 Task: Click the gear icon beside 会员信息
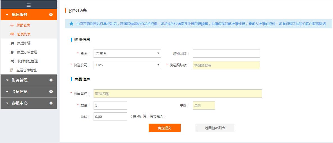(51, 92)
